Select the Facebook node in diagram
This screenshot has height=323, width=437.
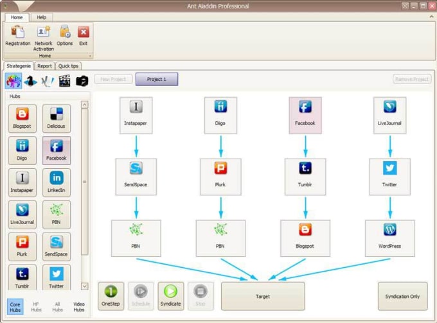(x=305, y=116)
